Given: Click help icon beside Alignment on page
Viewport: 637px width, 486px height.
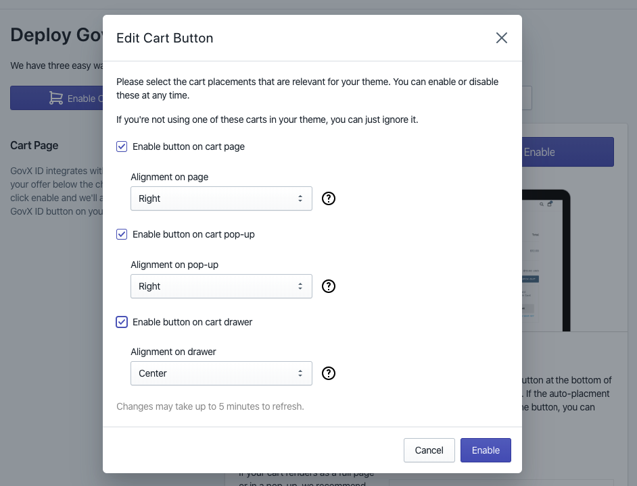Looking at the screenshot, I should click(x=328, y=198).
